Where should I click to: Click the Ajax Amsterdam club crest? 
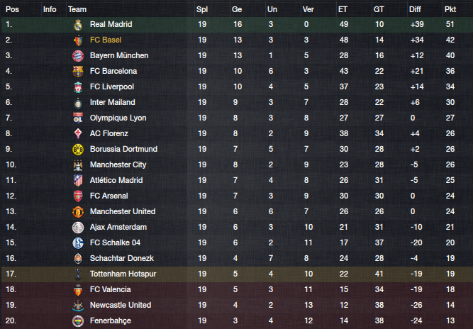[x=78, y=228]
